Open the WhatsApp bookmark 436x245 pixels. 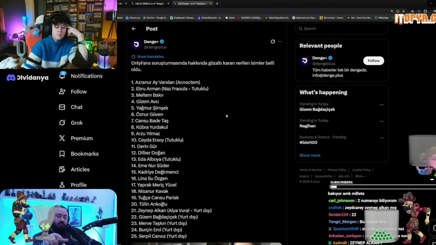pos(381,18)
